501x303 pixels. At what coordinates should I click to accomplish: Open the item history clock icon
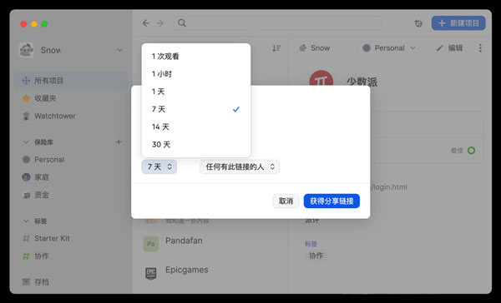pos(418,23)
